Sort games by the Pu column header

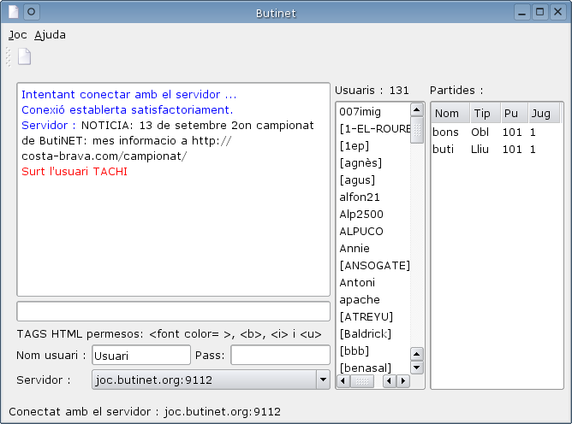tap(514, 114)
